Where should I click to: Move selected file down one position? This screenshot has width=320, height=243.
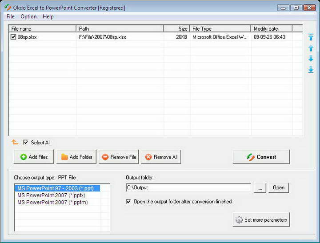[x=311, y=58]
